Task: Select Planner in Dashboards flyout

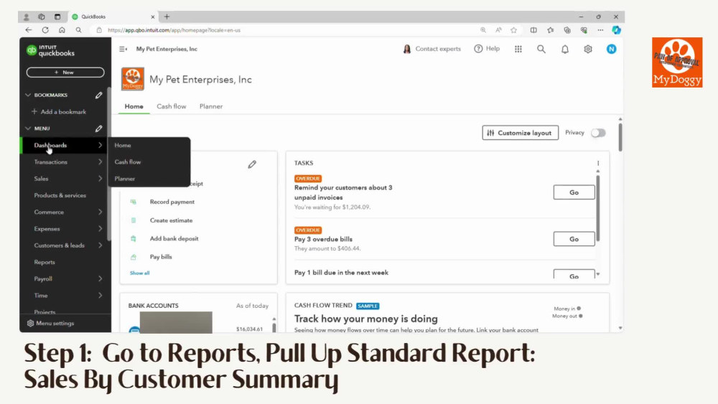Action: (x=124, y=179)
